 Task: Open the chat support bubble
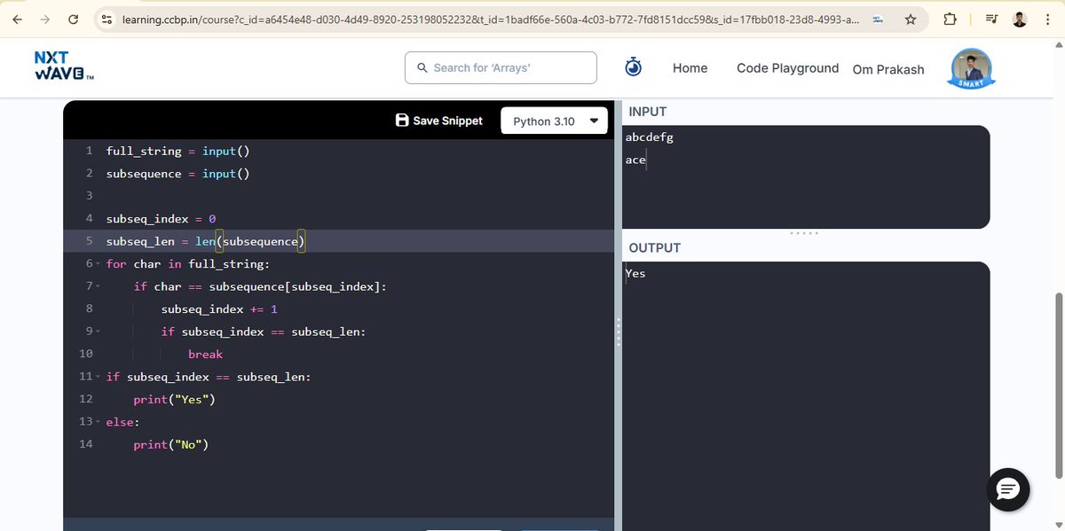click(1008, 489)
